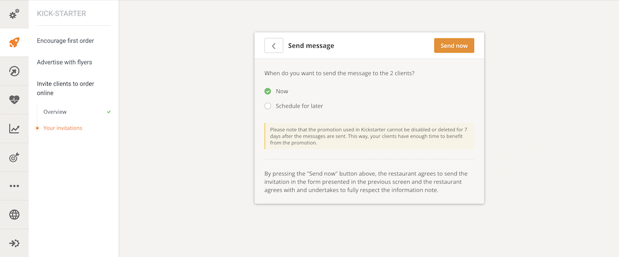The height and width of the screenshot is (257, 619).
Task: Click the arrow-into-gear icon at sidebar bottom
Action: tap(14, 243)
